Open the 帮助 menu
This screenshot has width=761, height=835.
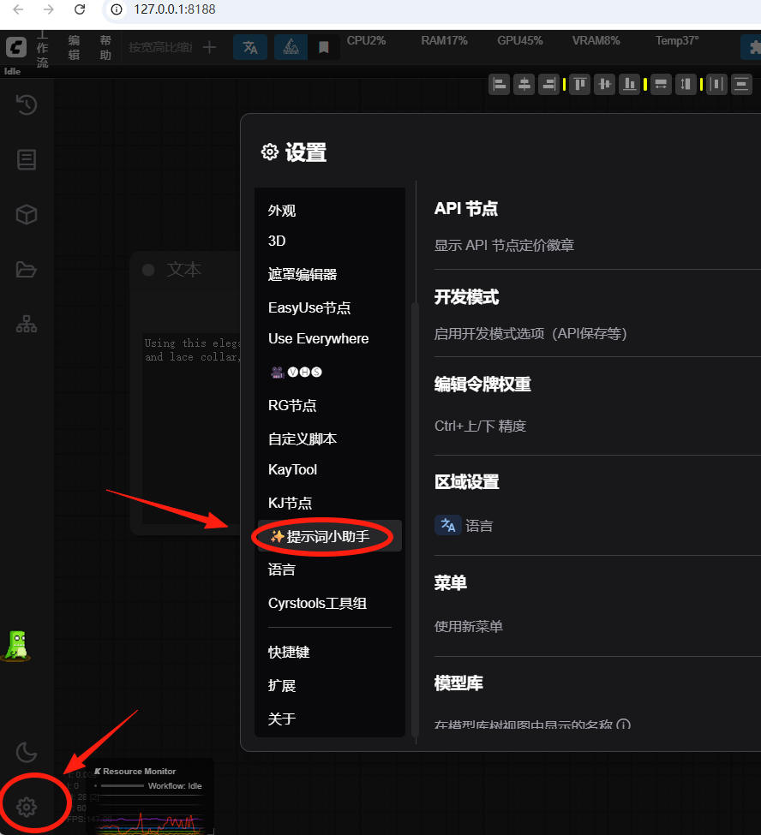pyautogui.click(x=105, y=48)
